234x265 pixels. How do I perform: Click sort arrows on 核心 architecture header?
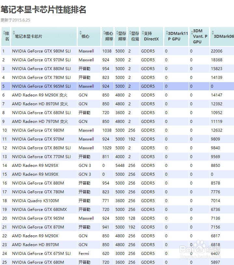pyautogui.click(x=81, y=33)
